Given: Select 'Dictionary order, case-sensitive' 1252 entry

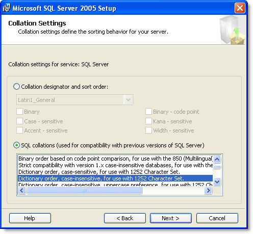Looking at the screenshot, I should (115, 172).
